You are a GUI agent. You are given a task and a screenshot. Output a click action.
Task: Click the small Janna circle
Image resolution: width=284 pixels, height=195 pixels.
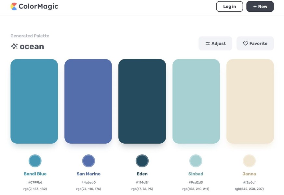249,161
